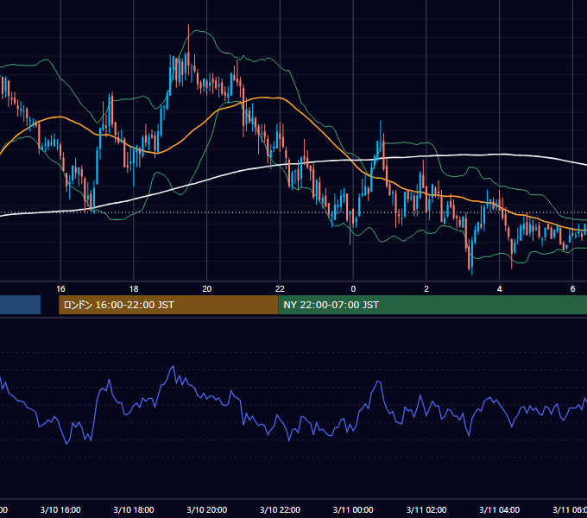Click the 3/11 04:00 date label
587x518 pixels.
(500, 509)
